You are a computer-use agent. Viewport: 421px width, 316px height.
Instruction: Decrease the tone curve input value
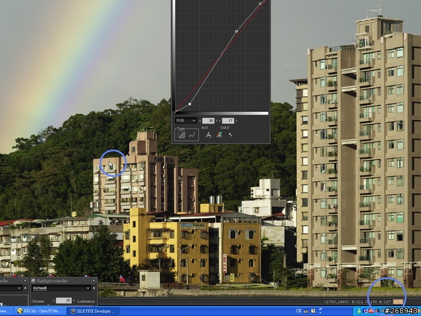click(x=200, y=121)
